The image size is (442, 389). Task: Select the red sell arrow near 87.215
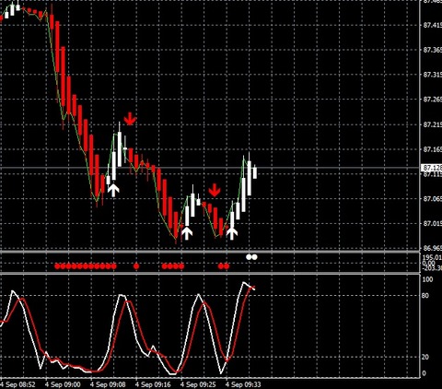tap(130, 119)
